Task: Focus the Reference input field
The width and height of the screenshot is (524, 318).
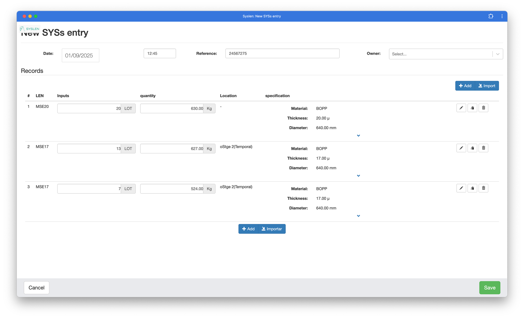Action: tap(282, 53)
